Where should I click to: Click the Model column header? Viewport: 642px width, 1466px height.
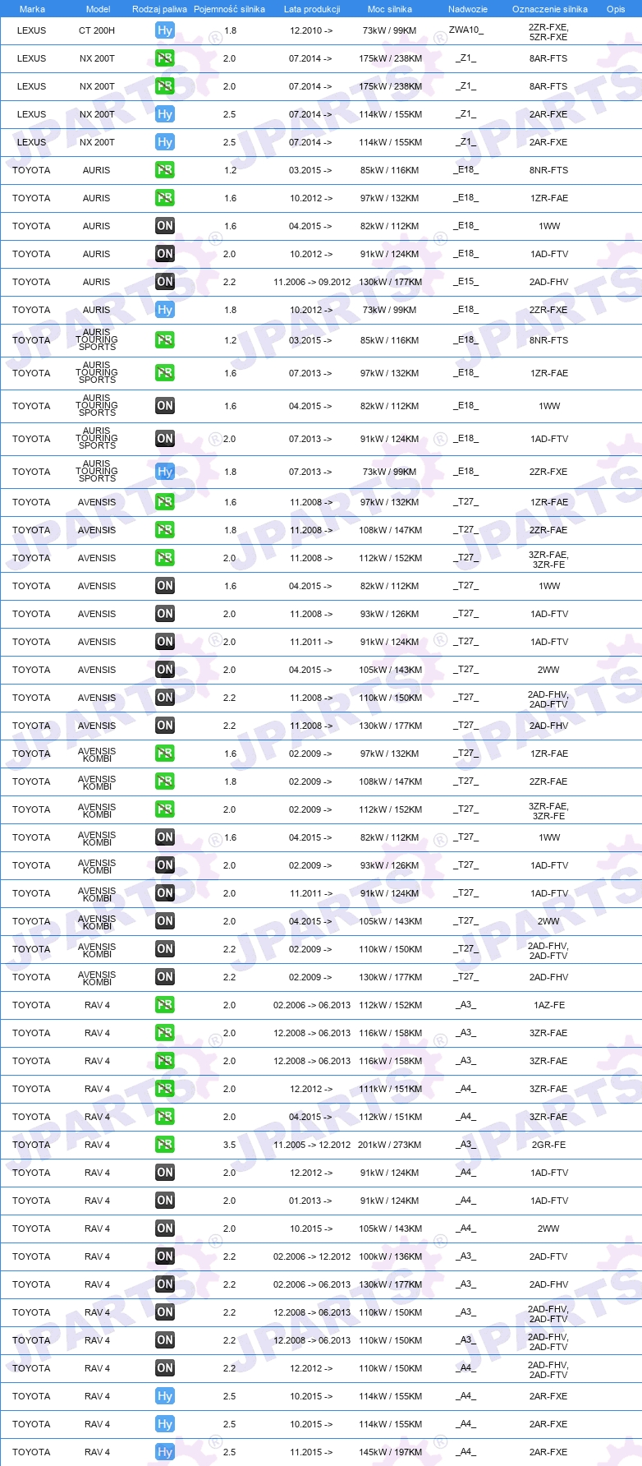99,9
